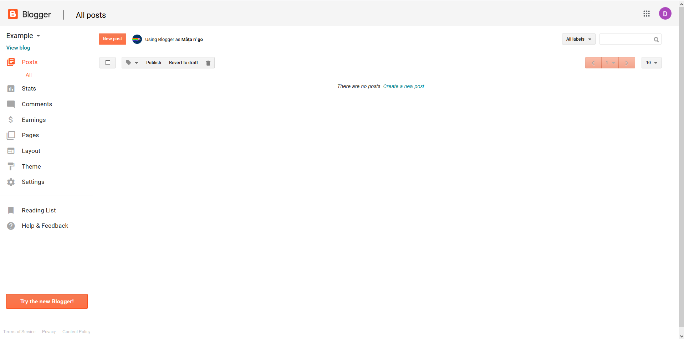The image size is (684, 345).
Task: Expand the Example blog selector
Action: point(23,36)
